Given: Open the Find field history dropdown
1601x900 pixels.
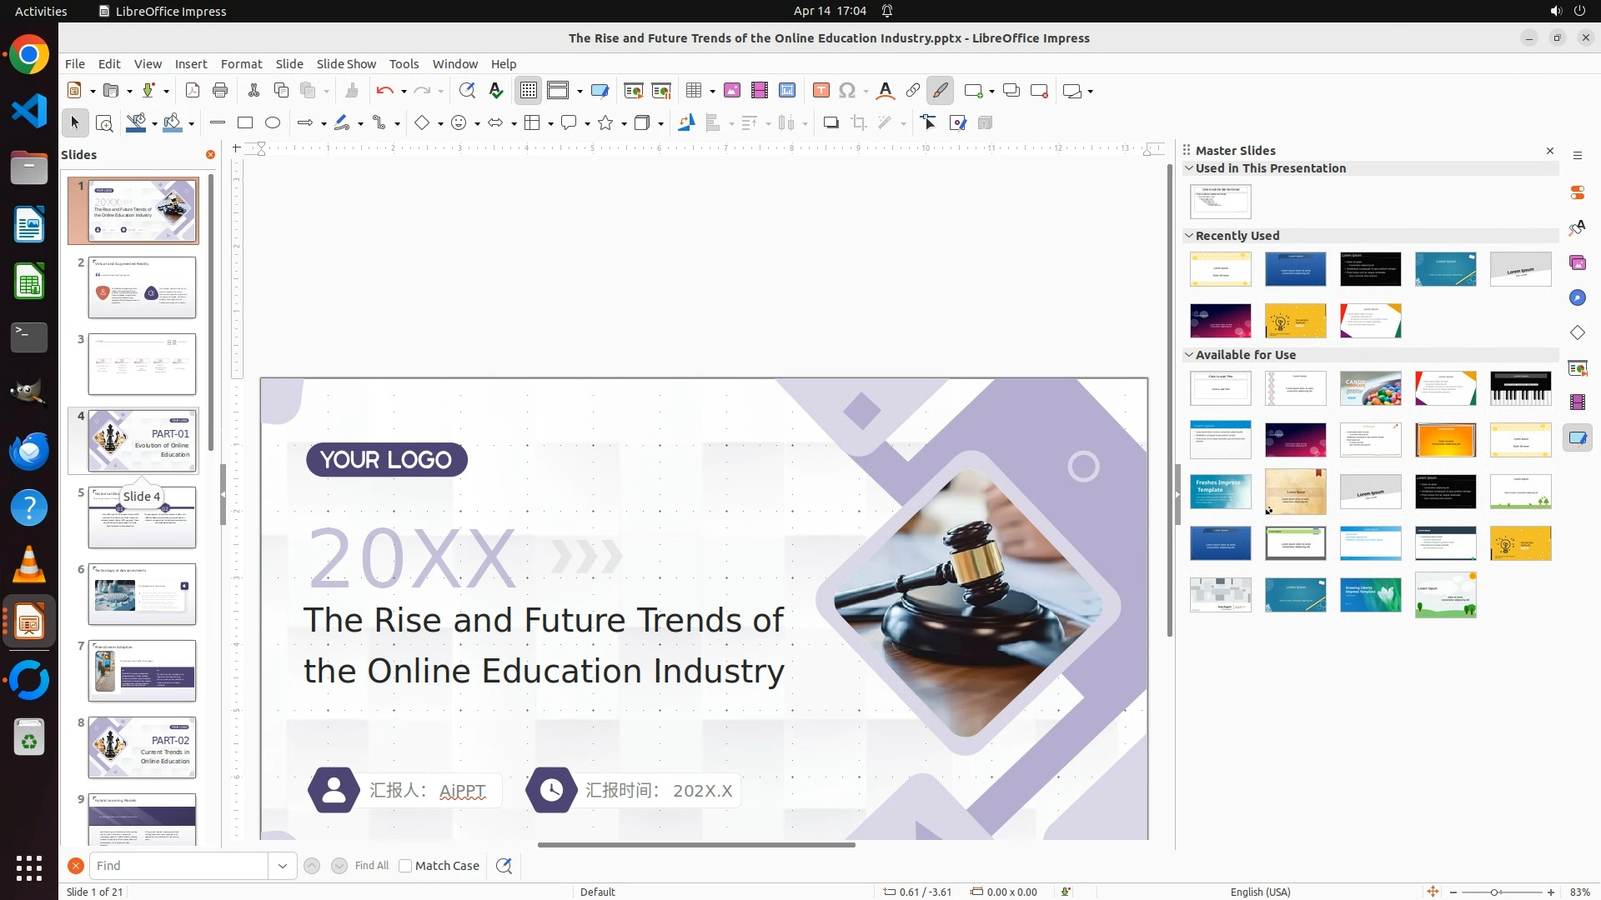Looking at the screenshot, I should (x=283, y=866).
